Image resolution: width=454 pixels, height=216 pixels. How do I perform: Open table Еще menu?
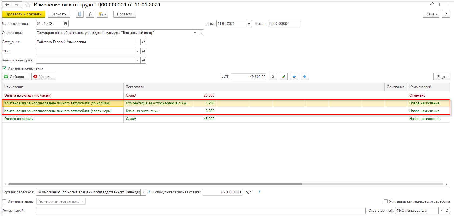[442, 77]
